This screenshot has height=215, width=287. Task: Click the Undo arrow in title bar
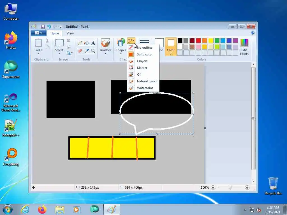point(49,27)
